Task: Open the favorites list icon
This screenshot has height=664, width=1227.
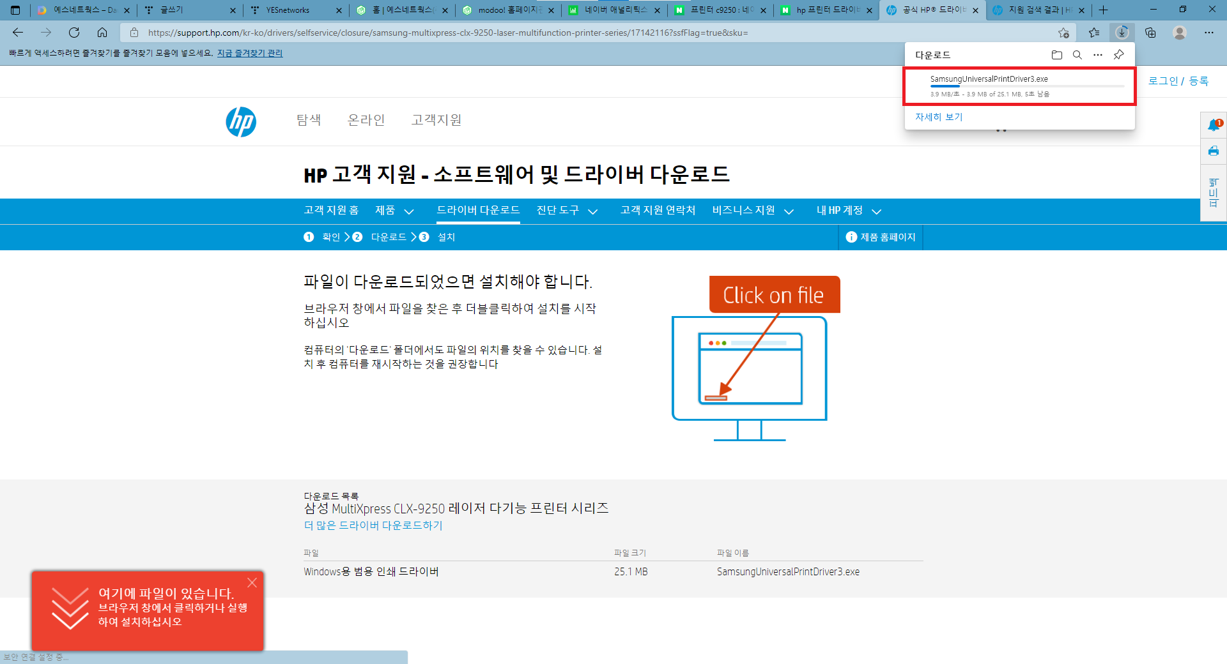Action: coord(1094,33)
